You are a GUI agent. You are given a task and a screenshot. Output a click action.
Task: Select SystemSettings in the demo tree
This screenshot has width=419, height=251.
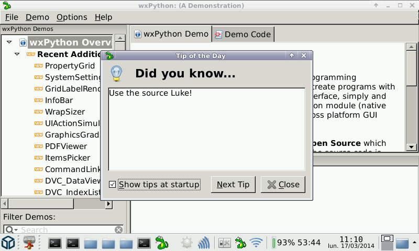[73, 77]
